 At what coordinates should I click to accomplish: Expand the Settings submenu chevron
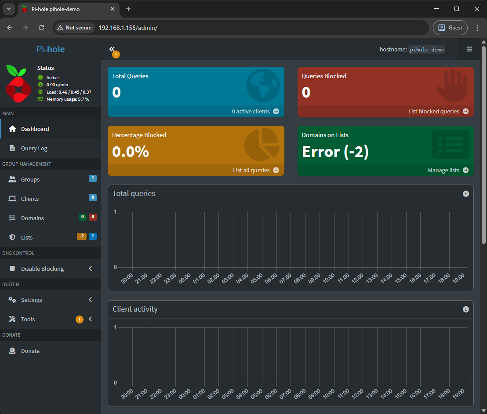(x=90, y=300)
